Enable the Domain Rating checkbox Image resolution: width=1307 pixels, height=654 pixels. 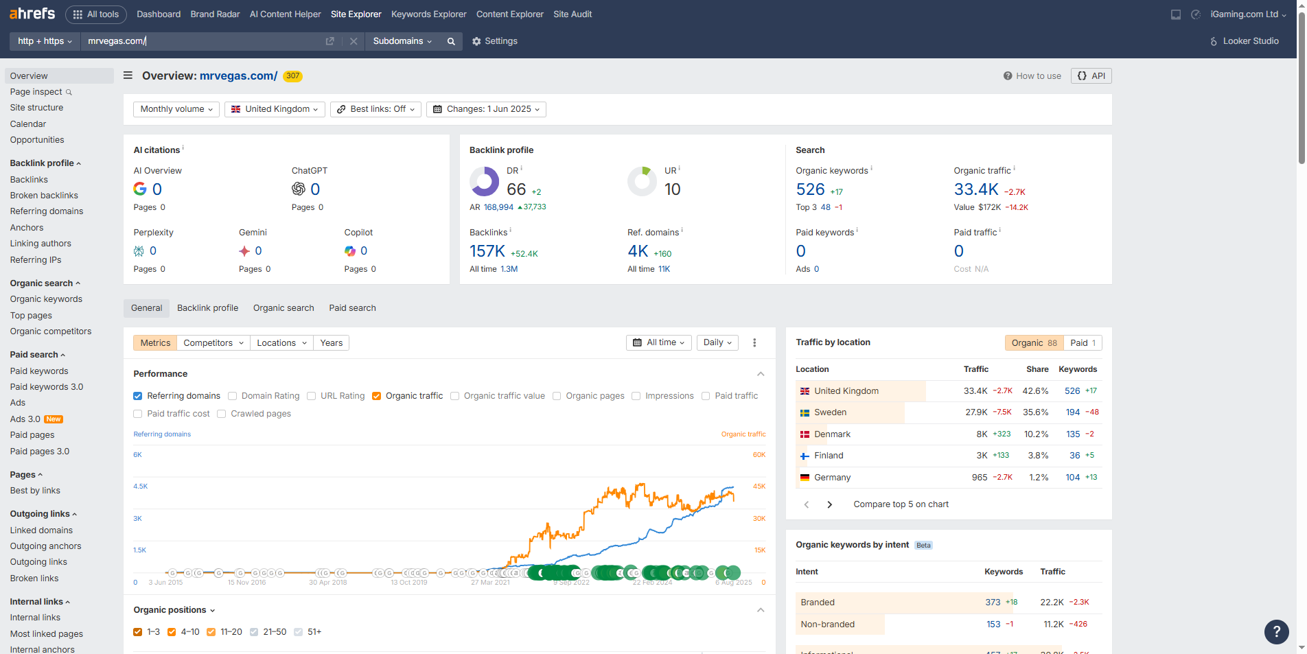(233, 396)
